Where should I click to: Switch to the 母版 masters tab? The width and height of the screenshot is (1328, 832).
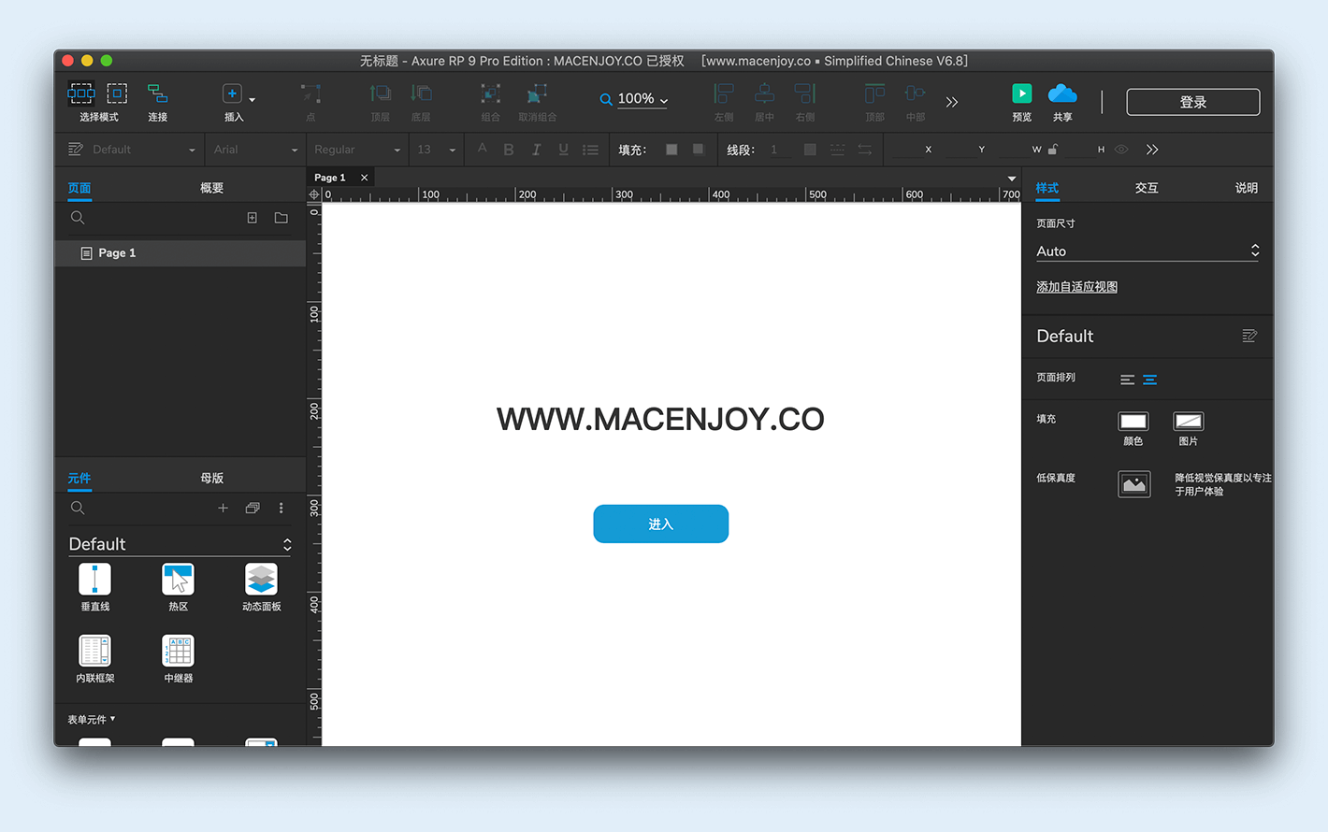tap(211, 478)
